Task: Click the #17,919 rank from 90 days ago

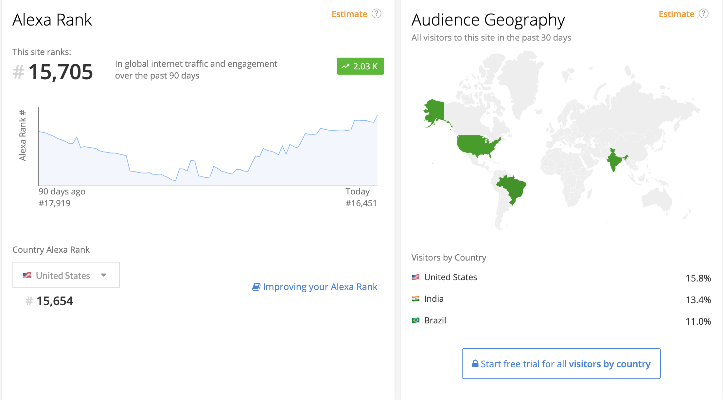Action: (x=54, y=203)
